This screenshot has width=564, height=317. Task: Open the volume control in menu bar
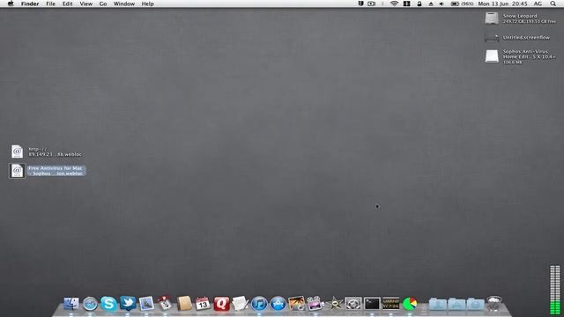(442, 4)
